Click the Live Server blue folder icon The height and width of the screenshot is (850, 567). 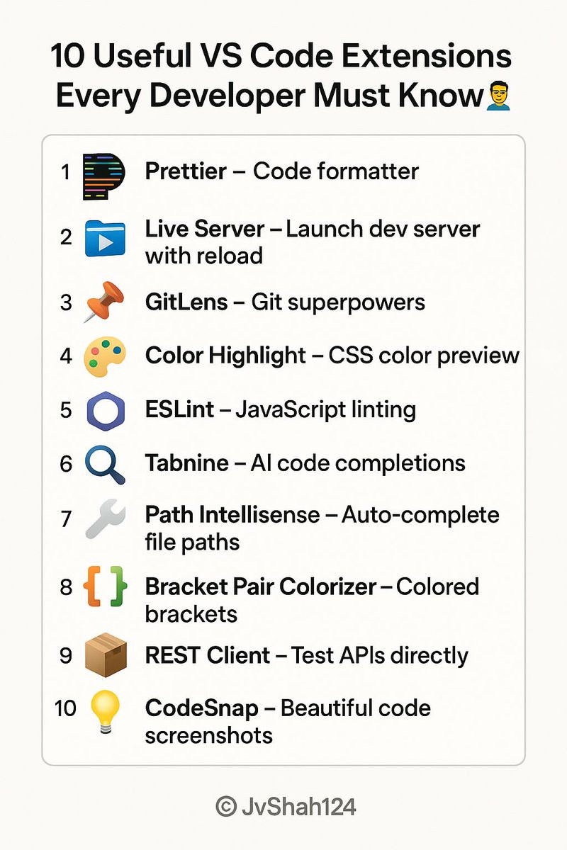coord(105,238)
